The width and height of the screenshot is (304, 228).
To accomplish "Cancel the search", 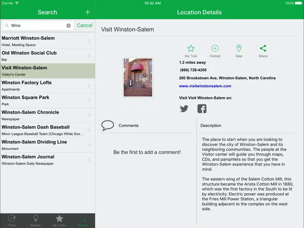I will (85, 25).
